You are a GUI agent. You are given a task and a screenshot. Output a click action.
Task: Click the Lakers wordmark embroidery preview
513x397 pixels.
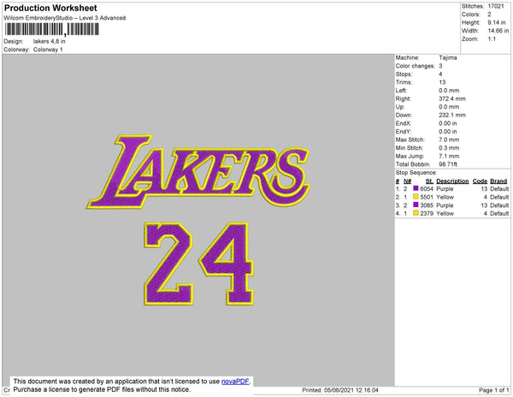(198, 172)
